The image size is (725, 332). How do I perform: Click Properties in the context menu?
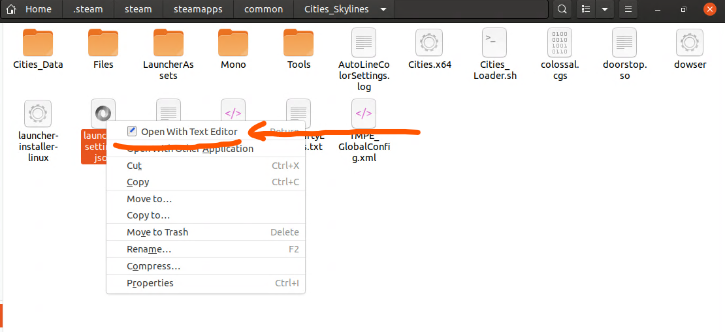point(150,283)
